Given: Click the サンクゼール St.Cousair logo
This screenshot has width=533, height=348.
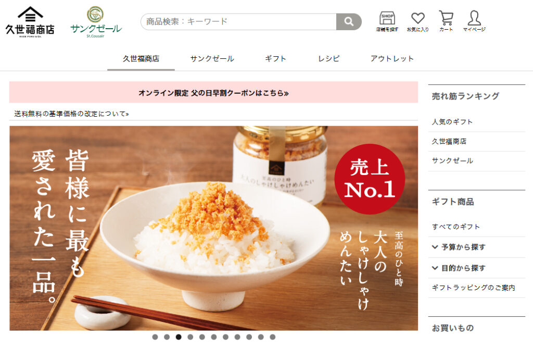Looking at the screenshot, I should tap(96, 22).
